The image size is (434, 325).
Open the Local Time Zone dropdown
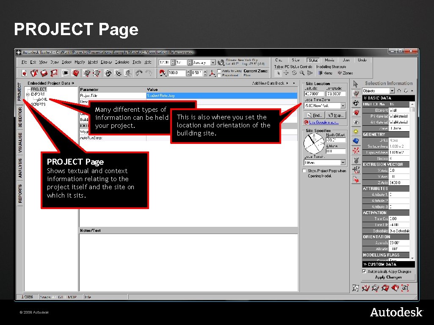pos(343,106)
